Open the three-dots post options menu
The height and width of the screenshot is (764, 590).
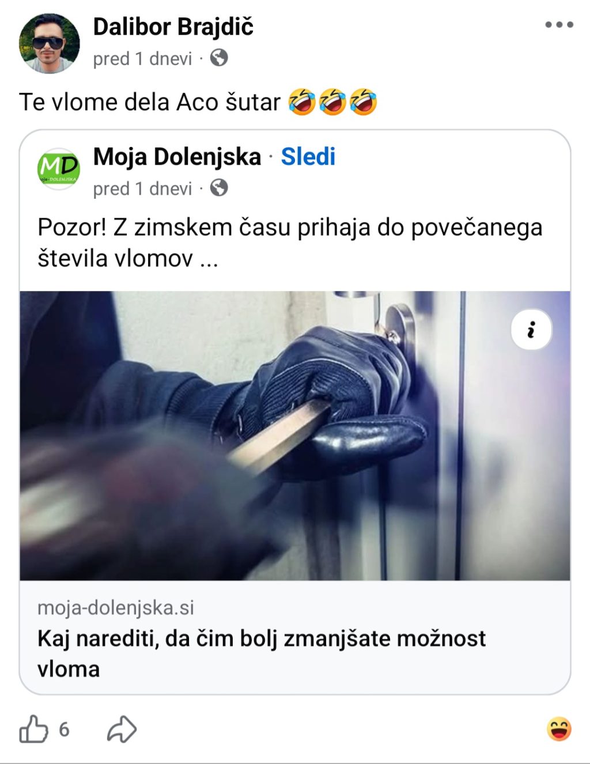(559, 25)
